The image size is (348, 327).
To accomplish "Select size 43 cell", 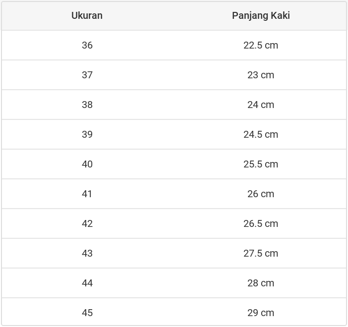I will (x=87, y=253).
